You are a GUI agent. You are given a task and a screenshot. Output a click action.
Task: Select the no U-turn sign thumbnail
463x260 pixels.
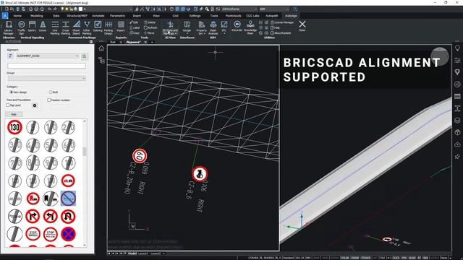(68, 217)
